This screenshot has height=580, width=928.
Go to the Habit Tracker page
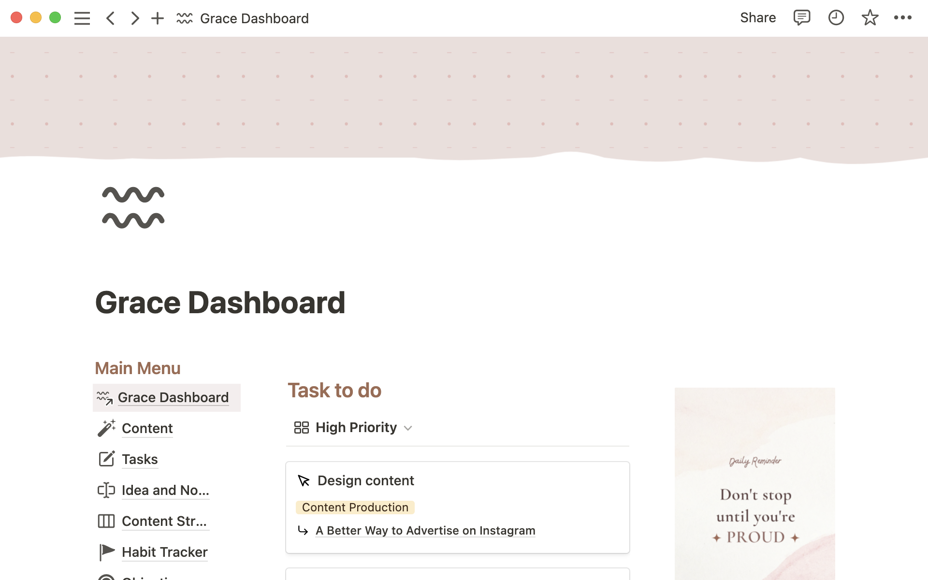click(164, 552)
